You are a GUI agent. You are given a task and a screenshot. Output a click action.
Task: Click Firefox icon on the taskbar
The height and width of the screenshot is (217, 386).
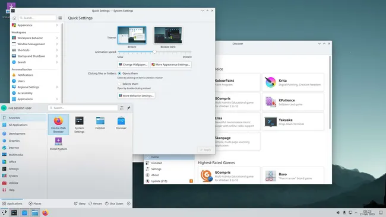[x=45, y=213]
